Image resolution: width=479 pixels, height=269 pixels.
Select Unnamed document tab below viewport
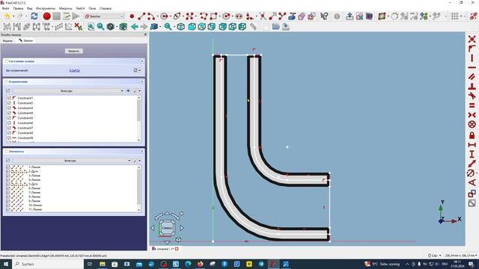coord(165,249)
